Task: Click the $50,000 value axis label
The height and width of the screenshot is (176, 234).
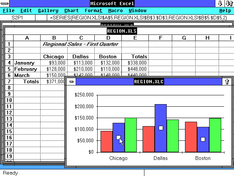Action: [x=85, y=140]
